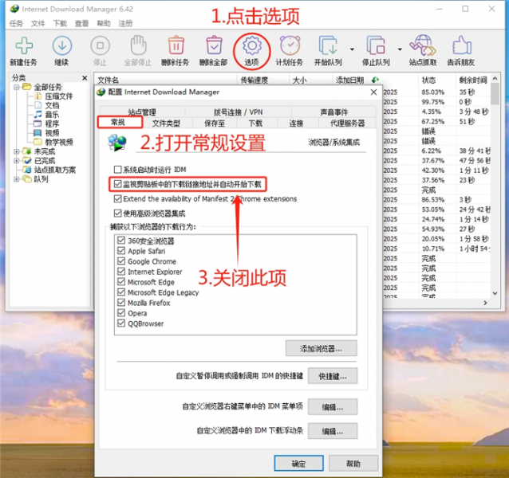Screen dimensions: 509x478
Task: Open the 任务 menu
Action: coord(16,23)
